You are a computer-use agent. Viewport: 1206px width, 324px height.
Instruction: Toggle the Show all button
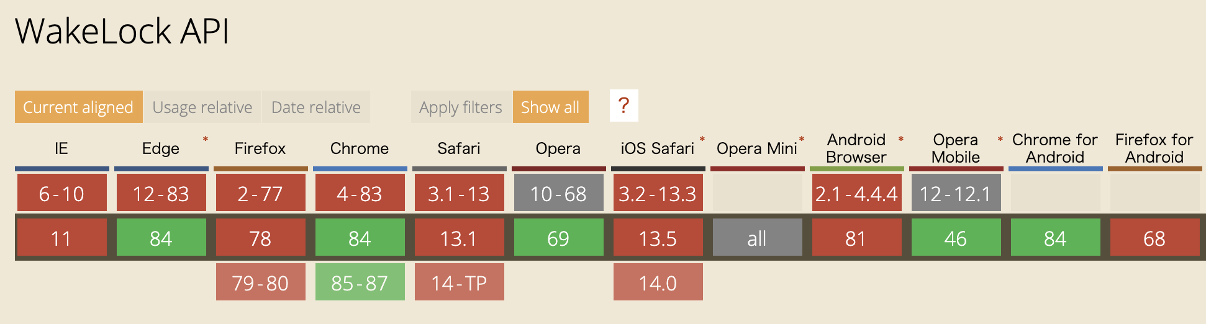pos(550,107)
